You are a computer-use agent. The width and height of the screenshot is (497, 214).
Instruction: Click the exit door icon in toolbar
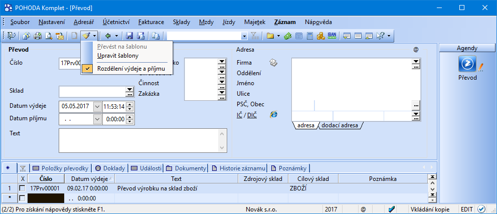coord(11,36)
